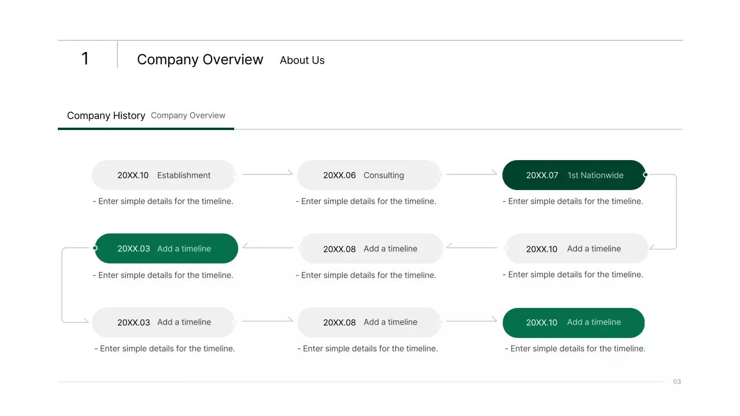Image resolution: width=740 pixels, height=416 pixels.
Task: Click the page number 03
Action: click(676, 381)
